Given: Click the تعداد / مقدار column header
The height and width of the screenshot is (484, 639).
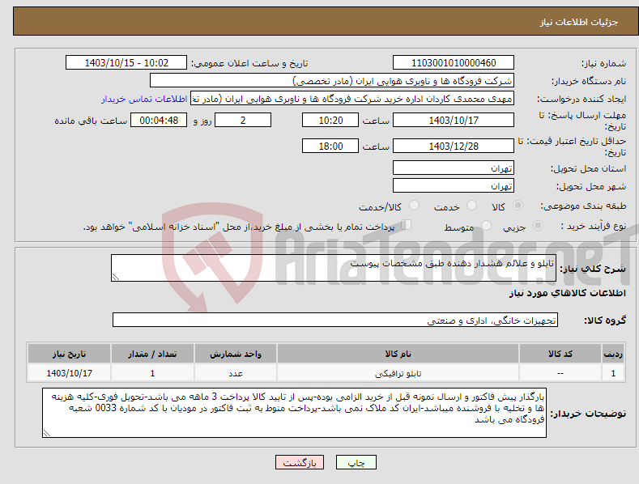Looking at the screenshot, I should point(152,354).
